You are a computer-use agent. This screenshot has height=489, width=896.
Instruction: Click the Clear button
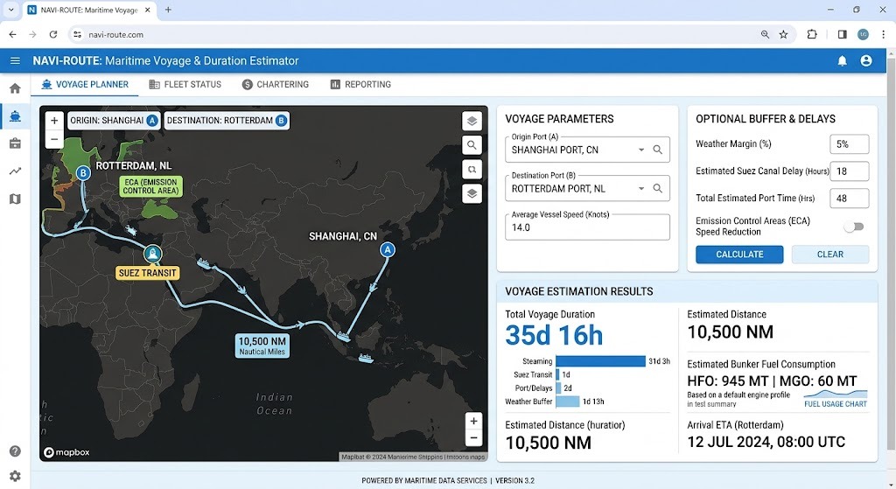click(x=830, y=255)
